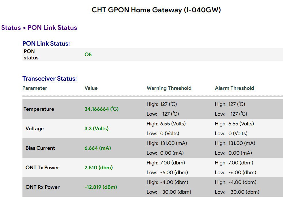Click Bias Current alarm High 131.00 (mA)
287x198 pixels.
(x=235, y=143)
